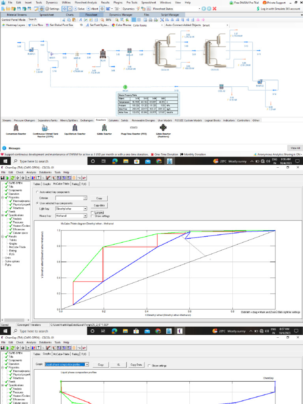Select the REC-01 recycle block

125,87
